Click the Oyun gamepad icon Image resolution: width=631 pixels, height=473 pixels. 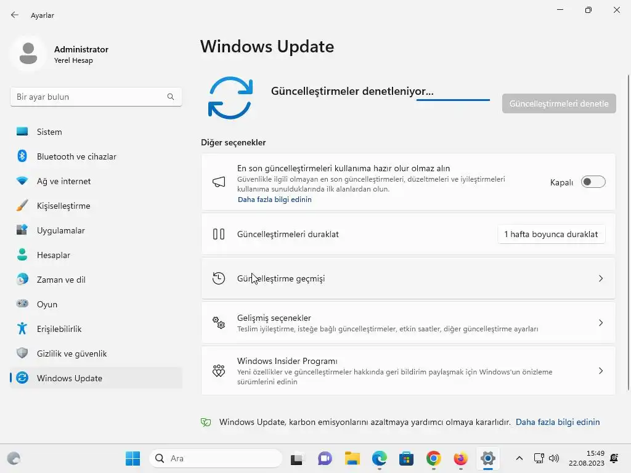coord(22,303)
